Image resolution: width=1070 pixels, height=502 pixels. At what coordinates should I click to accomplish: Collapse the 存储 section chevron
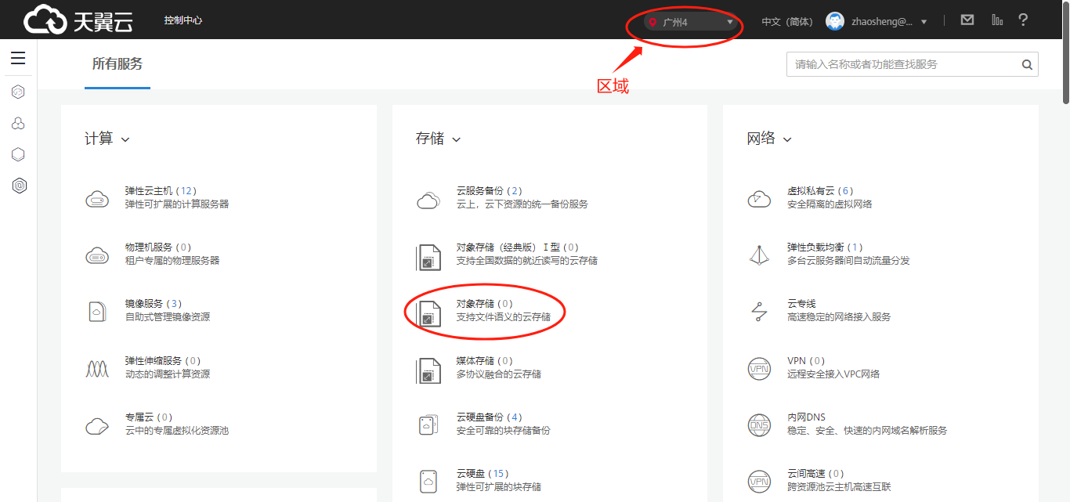coord(457,140)
